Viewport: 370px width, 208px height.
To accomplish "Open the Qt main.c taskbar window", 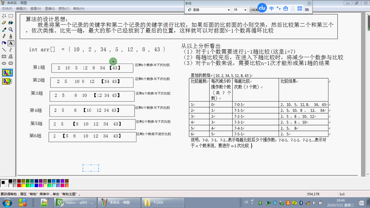I will [75, 203].
